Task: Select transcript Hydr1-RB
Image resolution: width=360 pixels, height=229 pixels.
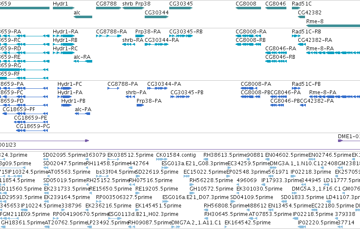Action: click(x=65, y=40)
